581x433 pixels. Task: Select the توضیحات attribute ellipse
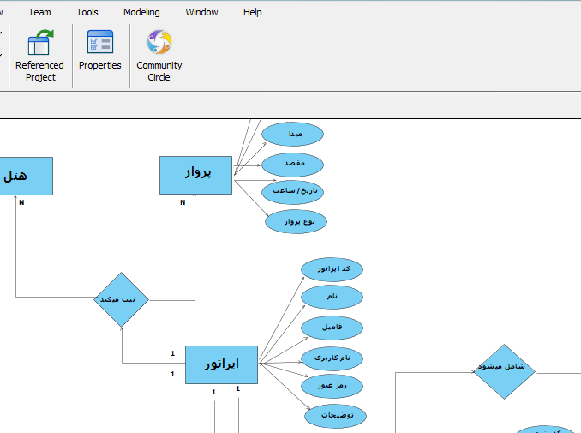click(x=336, y=416)
